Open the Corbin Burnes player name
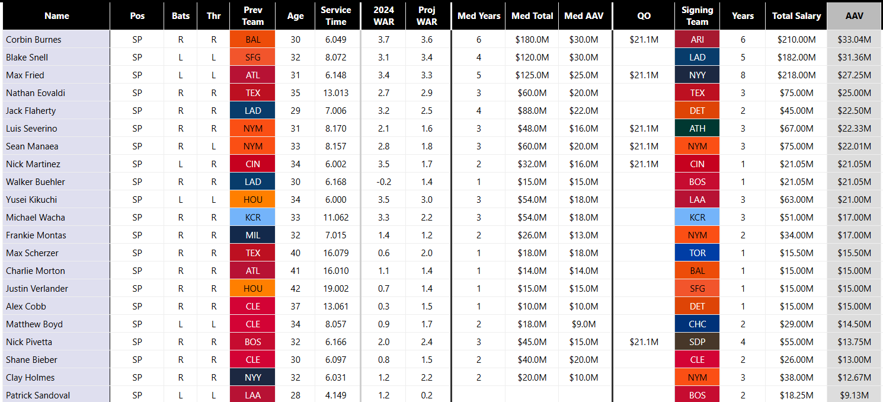This screenshot has width=883, height=402. pyautogui.click(x=34, y=40)
